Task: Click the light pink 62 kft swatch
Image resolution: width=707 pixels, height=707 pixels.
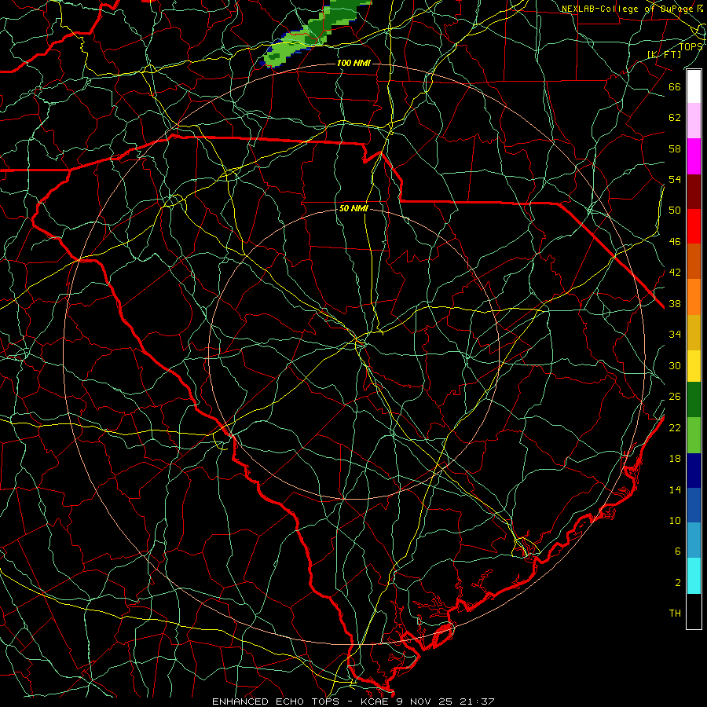Action: [694, 121]
